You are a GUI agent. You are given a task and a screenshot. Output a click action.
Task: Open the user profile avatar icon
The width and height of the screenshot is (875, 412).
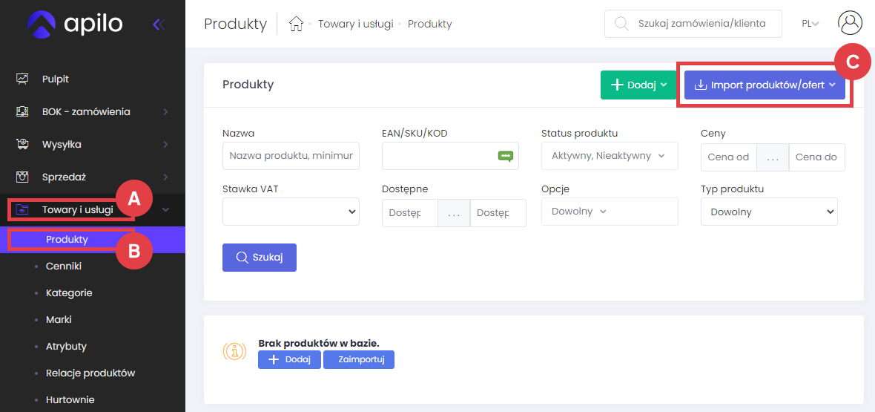click(850, 23)
